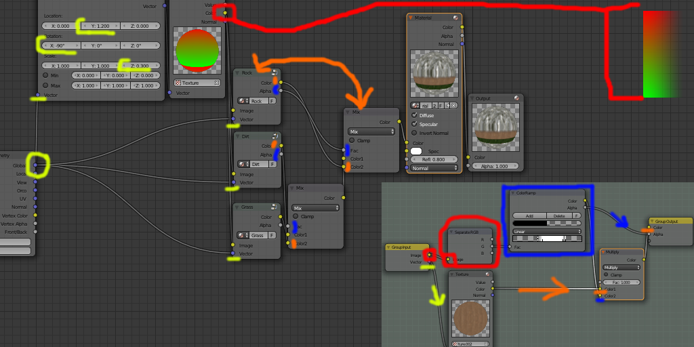The width and height of the screenshot is (694, 347).
Task: Uncheck the Specular option in the Material node
Action: pos(415,125)
